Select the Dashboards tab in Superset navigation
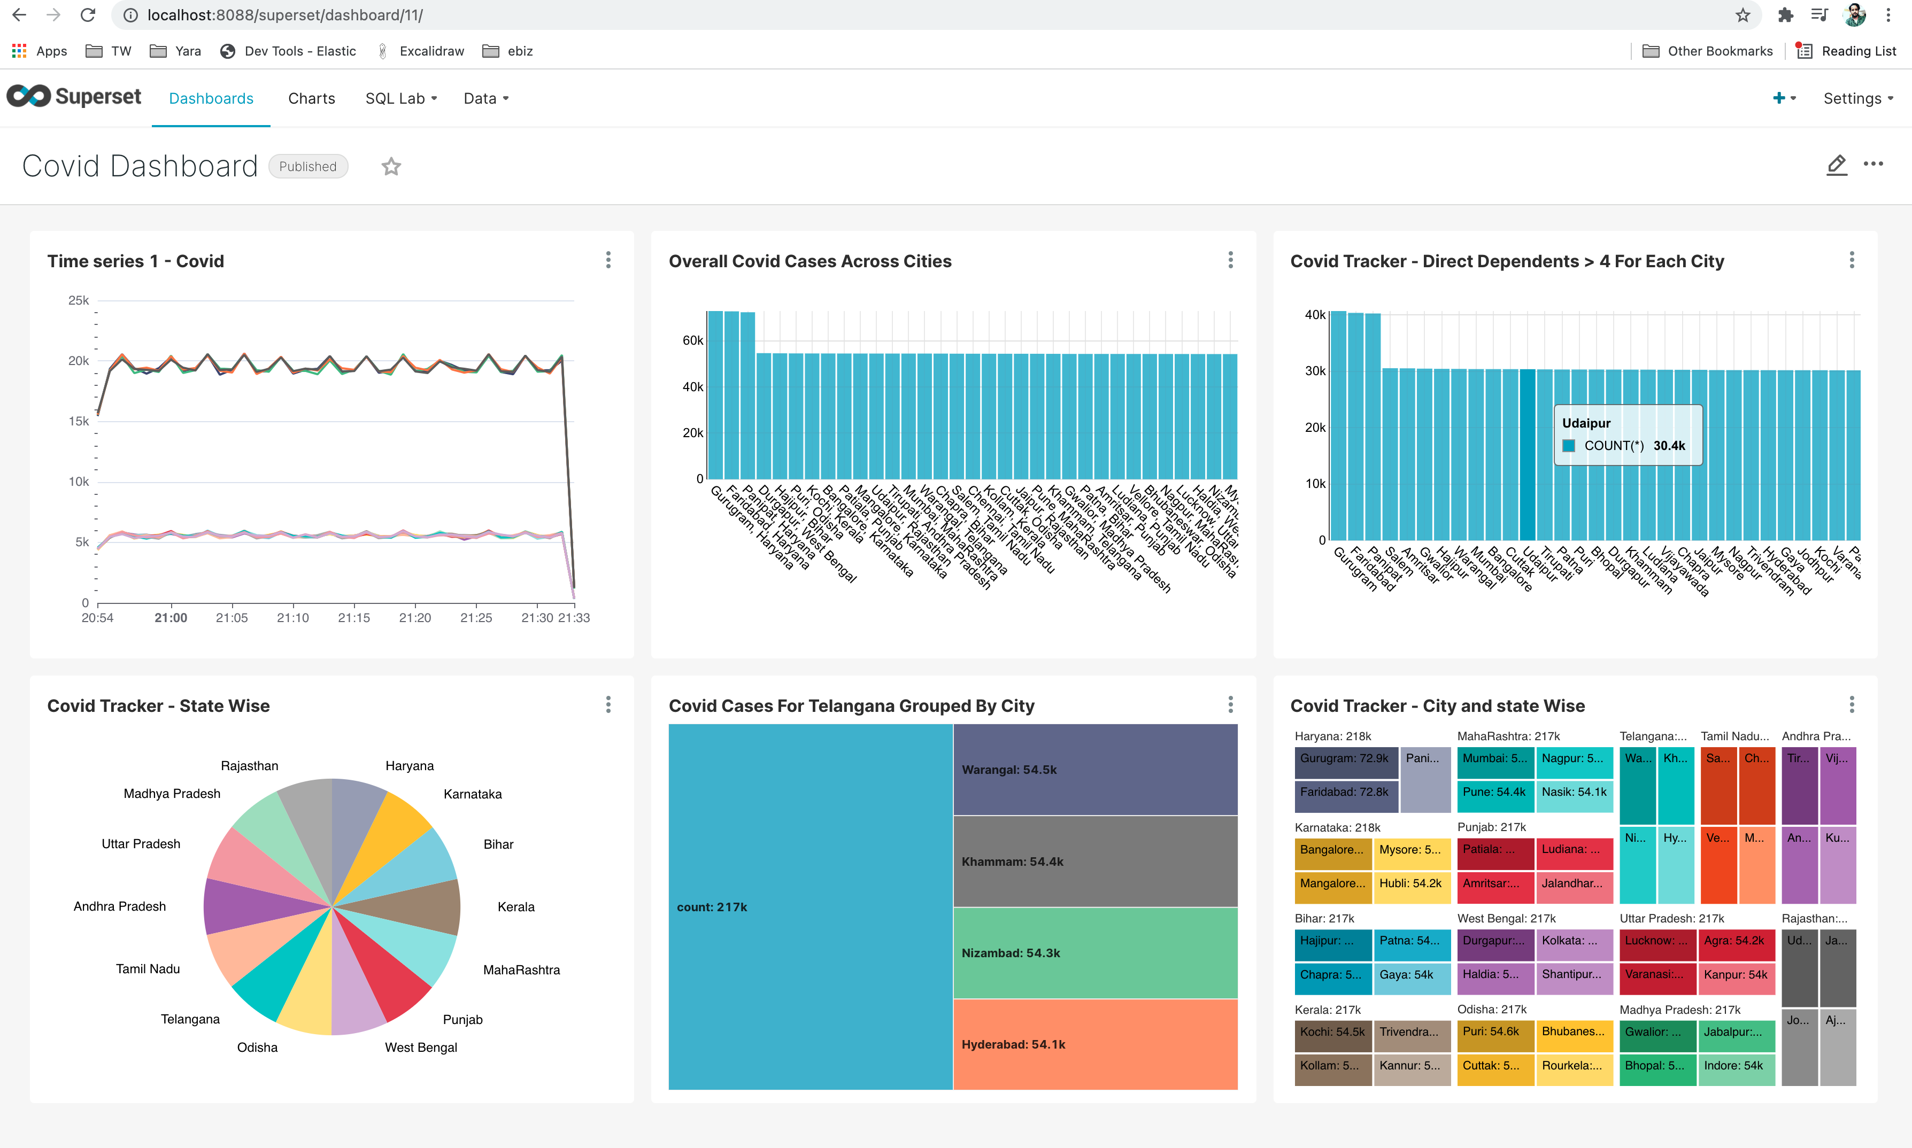This screenshot has height=1148, width=1912. [x=210, y=97]
